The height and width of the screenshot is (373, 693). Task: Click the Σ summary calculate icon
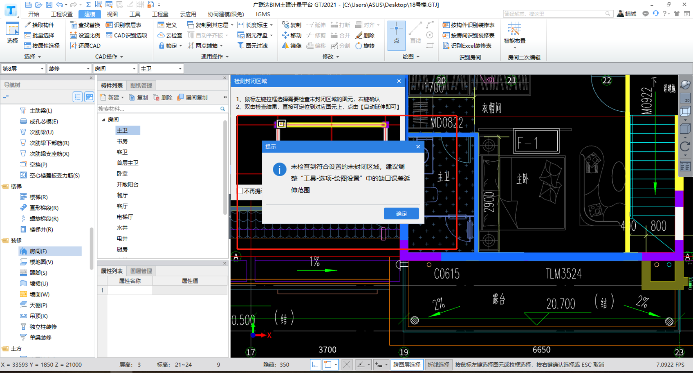pyautogui.click(x=88, y=4)
